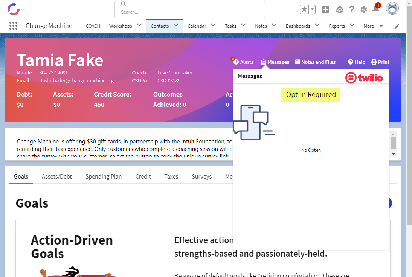
Task: Open the Calendar nav tab
Action: coord(197,26)
